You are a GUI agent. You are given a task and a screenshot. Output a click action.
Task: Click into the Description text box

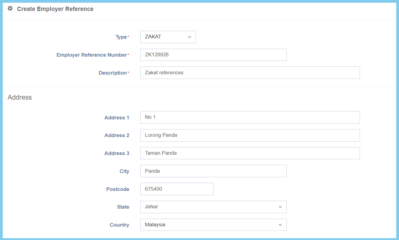(250, 73)
